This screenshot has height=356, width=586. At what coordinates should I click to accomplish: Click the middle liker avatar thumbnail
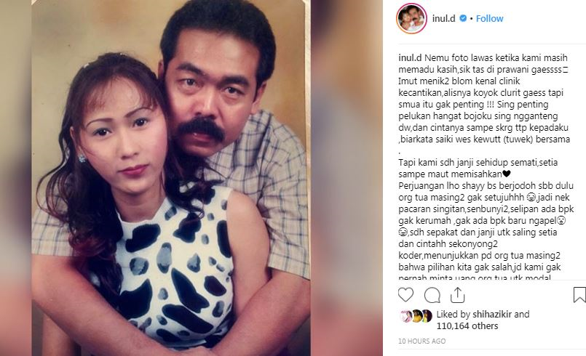point(416,316)
